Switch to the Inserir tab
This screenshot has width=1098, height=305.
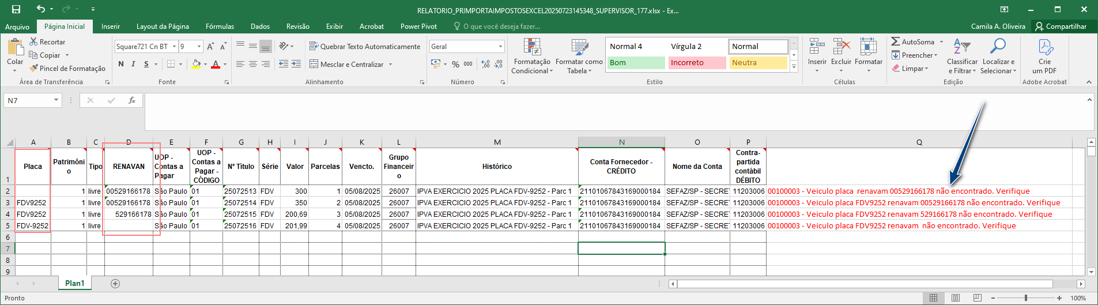tap(111, 27)
